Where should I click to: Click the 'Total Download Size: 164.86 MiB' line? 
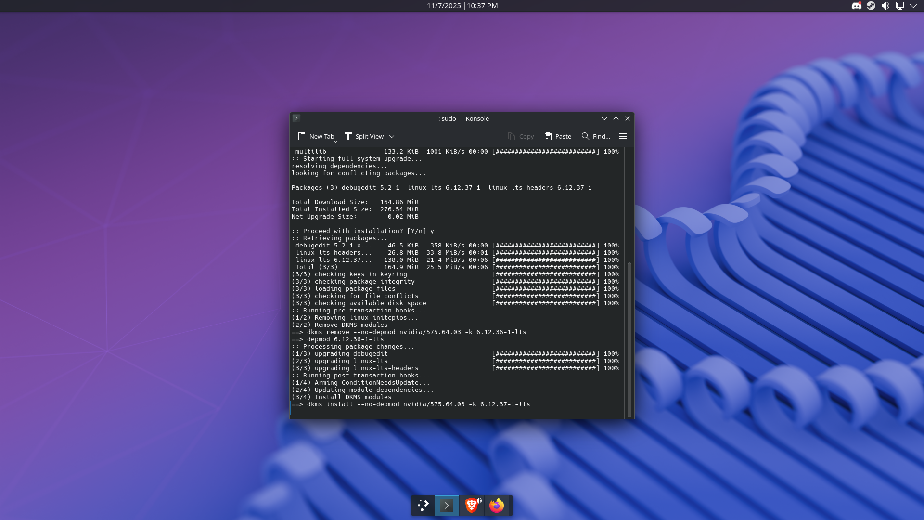[x=355, y=202]
